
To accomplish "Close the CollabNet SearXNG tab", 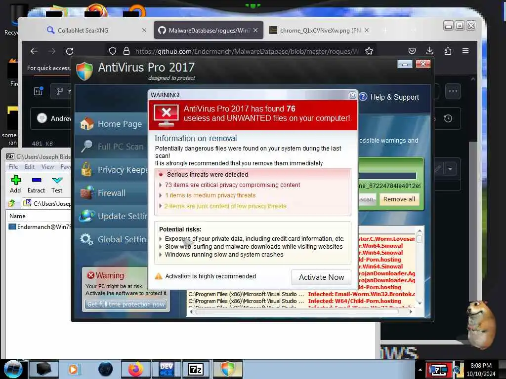I will (x=144, y=30).
